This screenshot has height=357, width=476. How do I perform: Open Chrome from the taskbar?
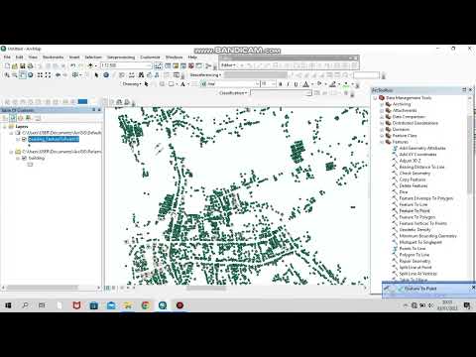click(x=146, y=305)
